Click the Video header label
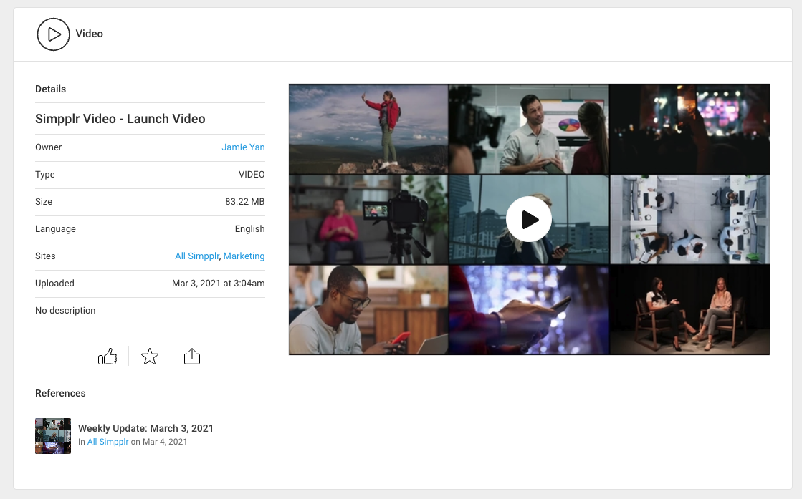Screen dimensions: 802x499 [x=90, y=34]
